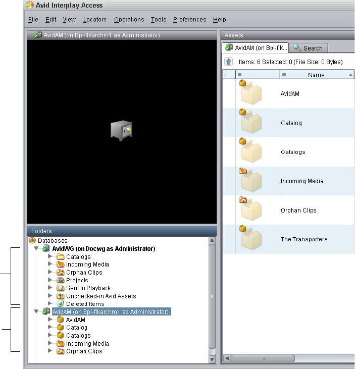This screenshot has height=369, width=355.
Task: Click the first narrow column header in Assets
Action: [229, 75]
